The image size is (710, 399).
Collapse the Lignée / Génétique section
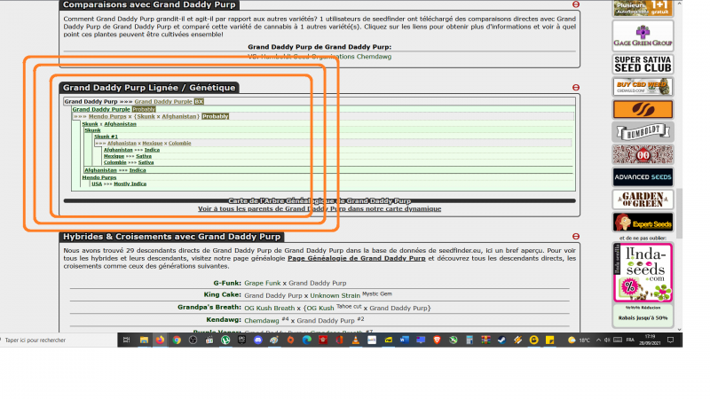[576, 87]
